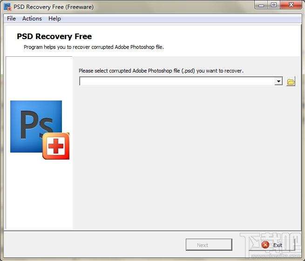Click the "Program helps you to recover" description text
Screen dimensions: 305x261
94,47
